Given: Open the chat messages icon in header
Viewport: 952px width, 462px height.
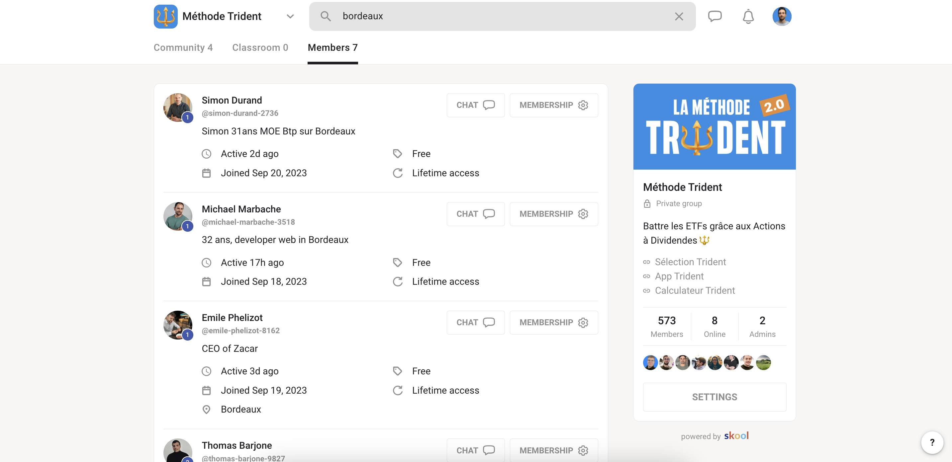Looking at the screenshot, I should [715, 16].
